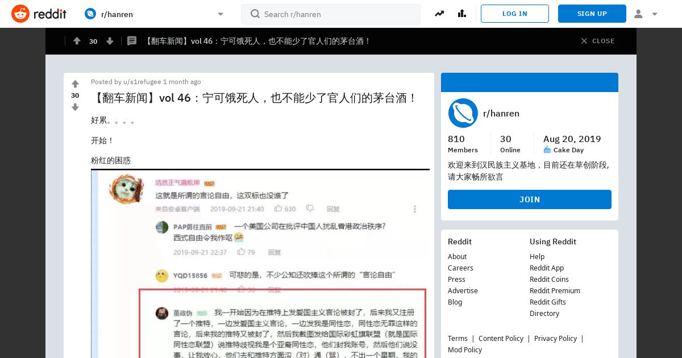Open the All bar chart icon
Screen dimensions: 682x358
click(x=461, y=14)
